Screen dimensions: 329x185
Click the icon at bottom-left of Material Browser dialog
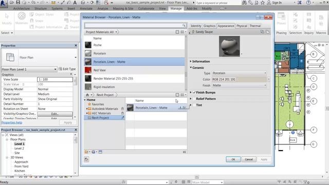(86, 159)
